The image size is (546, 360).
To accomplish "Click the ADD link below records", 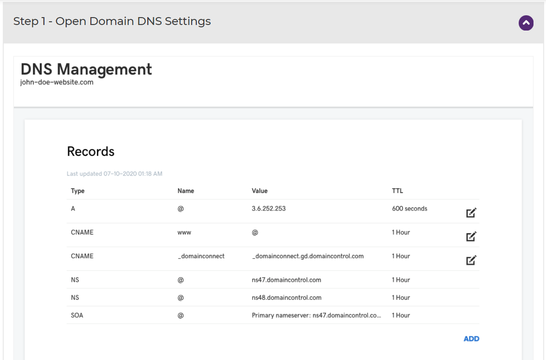I will 471,339.
